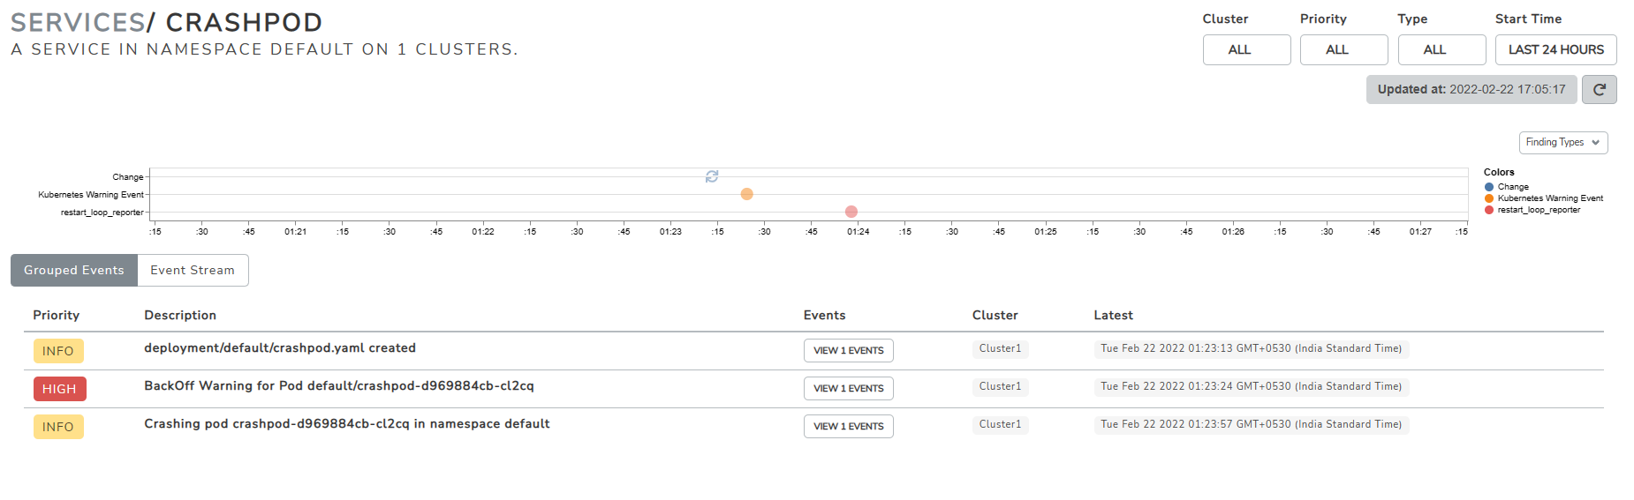Screen dimensions: 1634x500
Task: View events for the BackOff Warning row
Action: point(848,389)
